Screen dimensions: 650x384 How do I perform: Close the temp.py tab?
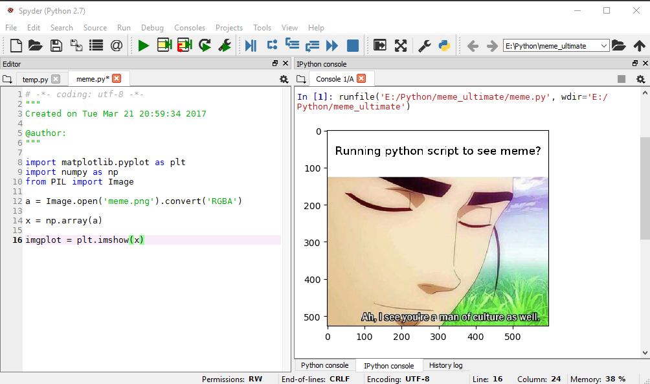pyautogui.click(x=56, y=79)
